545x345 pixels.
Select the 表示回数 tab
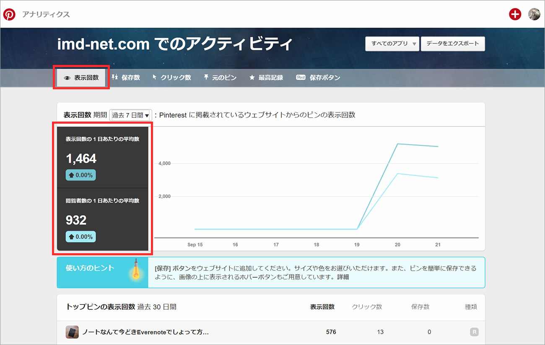81,78
